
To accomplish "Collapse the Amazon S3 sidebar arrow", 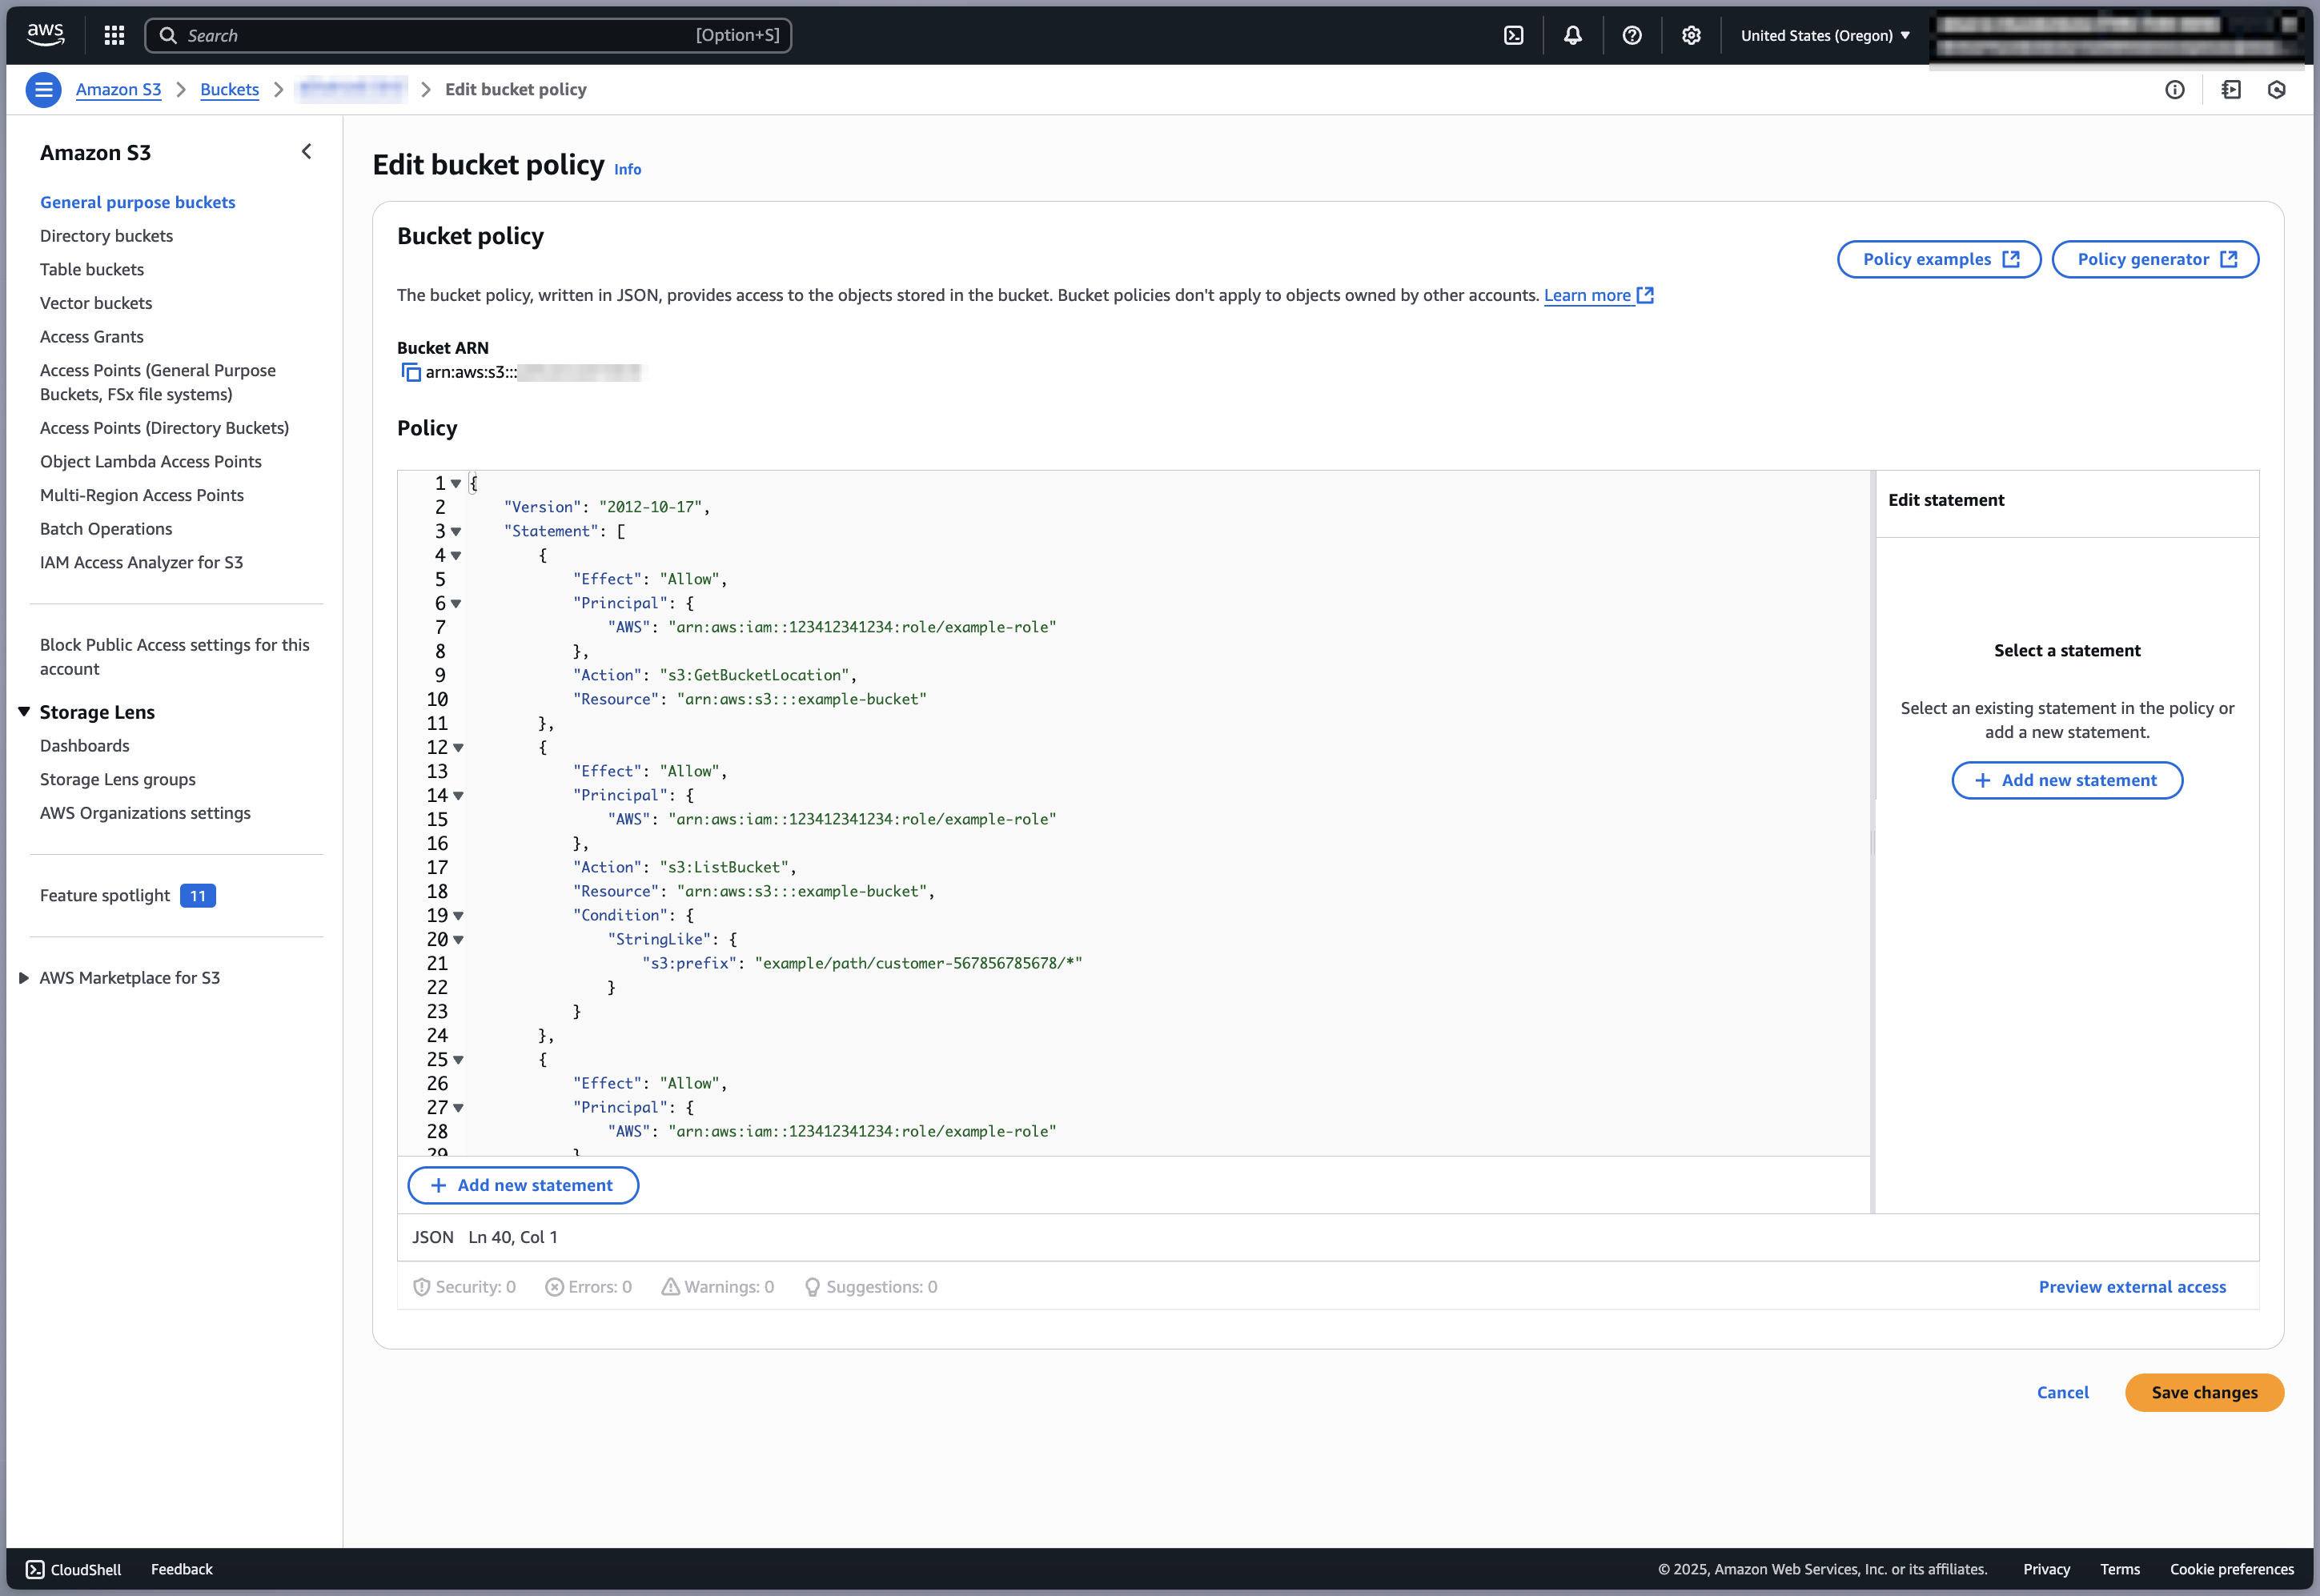I will pos(307,152).
